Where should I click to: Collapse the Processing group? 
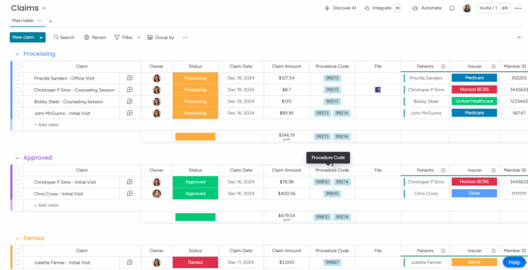(17, 54)
